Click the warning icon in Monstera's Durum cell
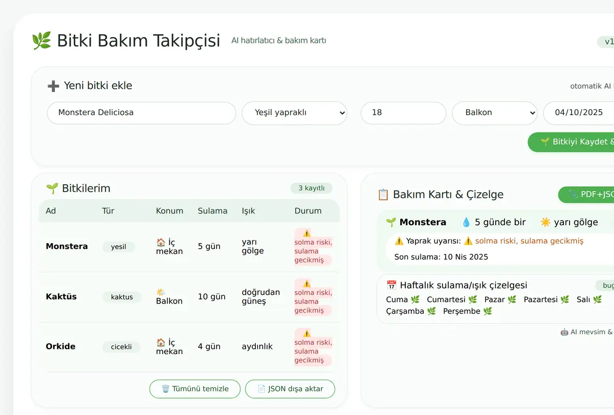This screenshot has height=415, width=614. (306, 233)
